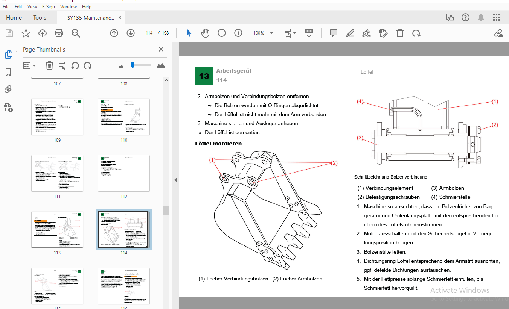Select page 109 thumbnail
This screenshot has width=509, height=309.
click(x=57, y=117)
